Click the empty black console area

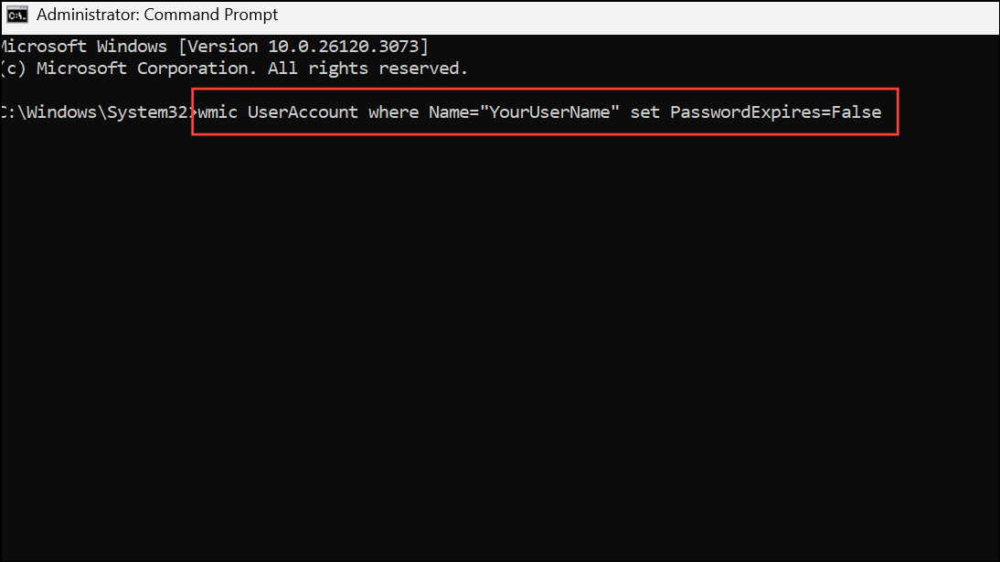tap(500, 345)
